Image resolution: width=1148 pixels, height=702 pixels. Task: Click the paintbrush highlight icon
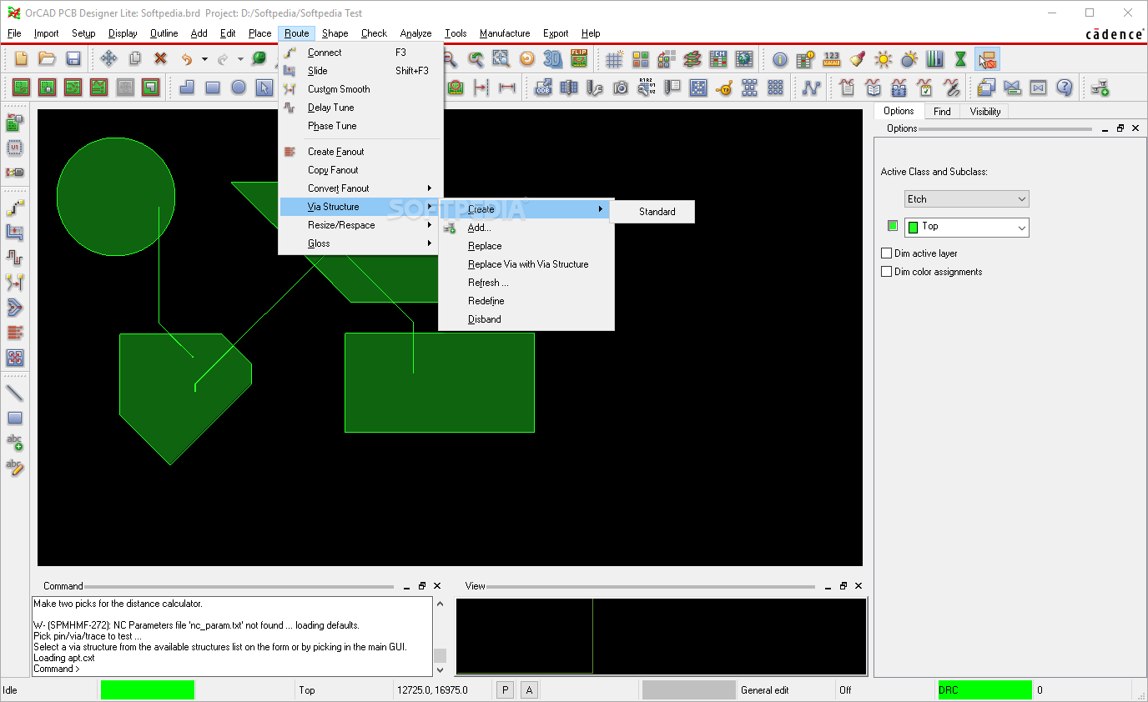pos(858,58)
